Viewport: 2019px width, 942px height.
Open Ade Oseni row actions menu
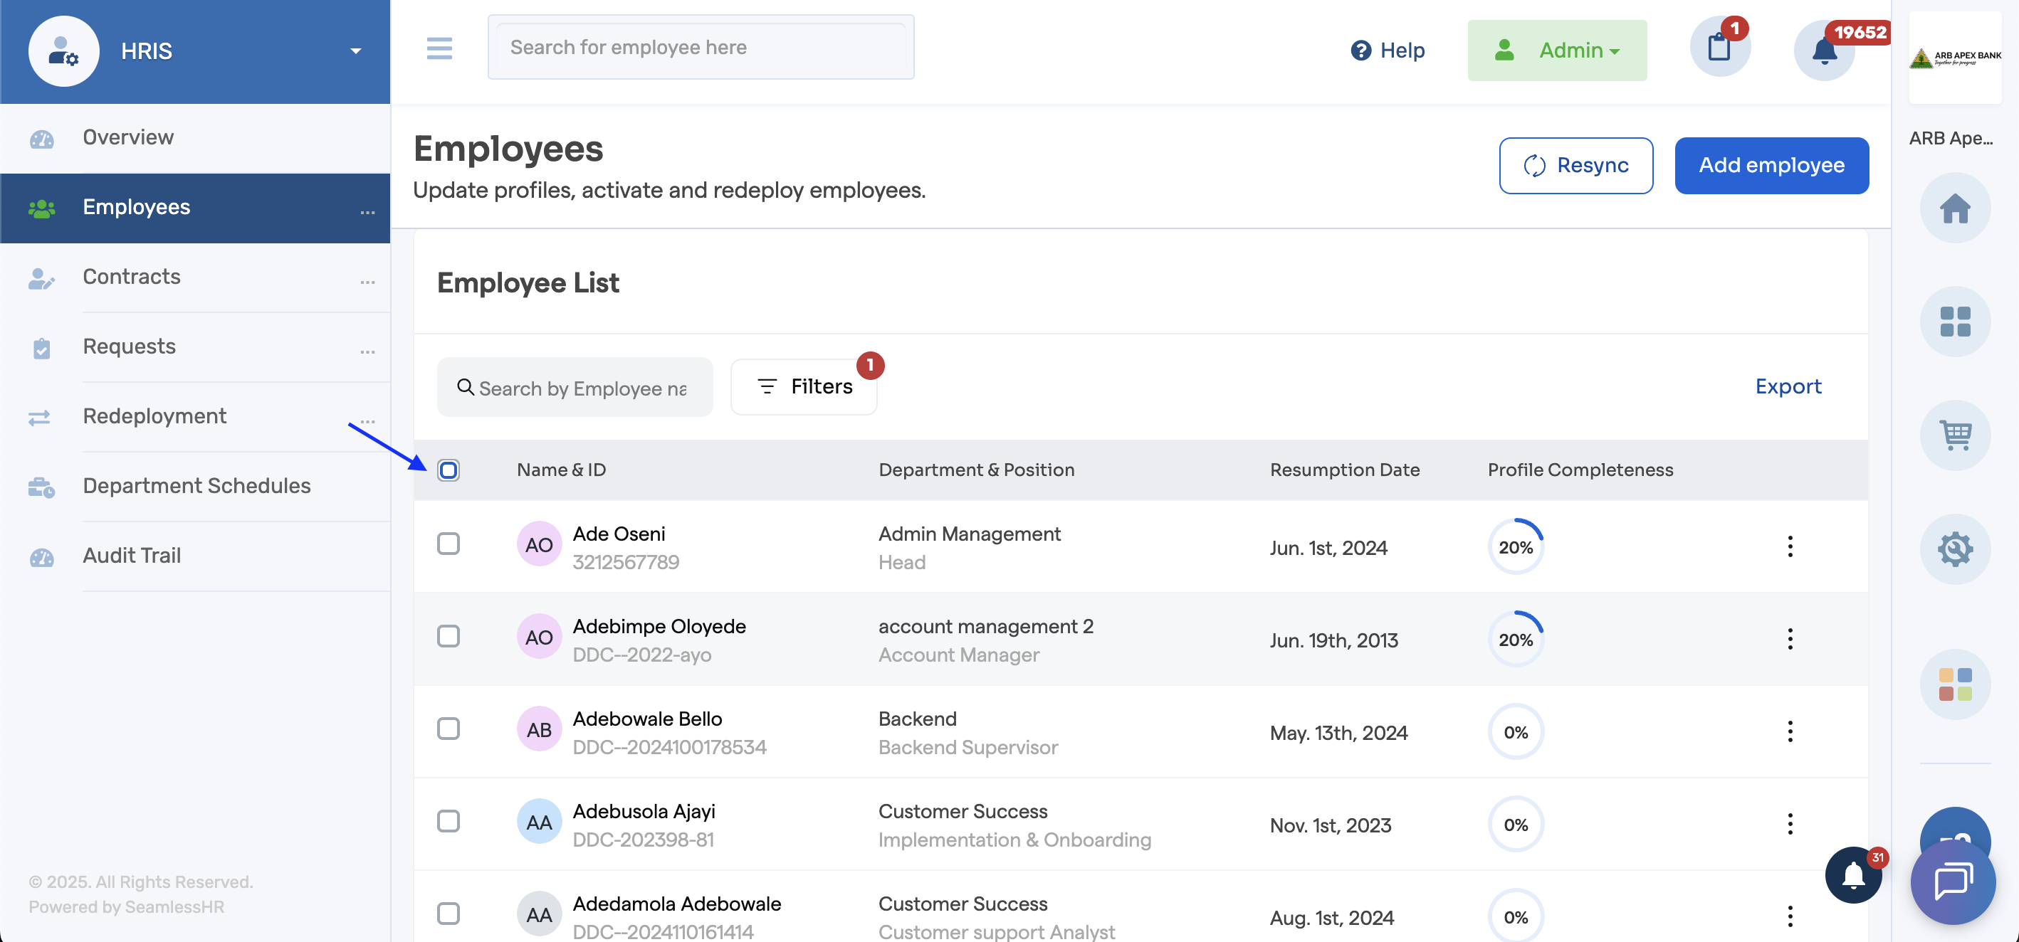(1790, 546)
